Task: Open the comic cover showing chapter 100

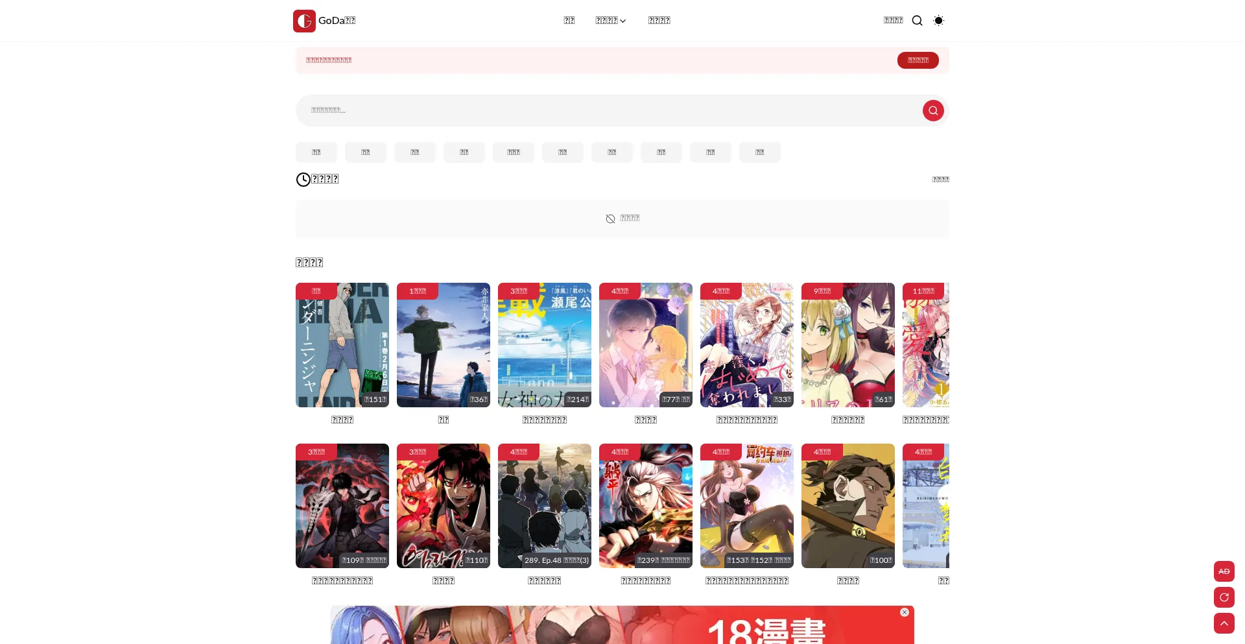Action: pyautogui.click(x=848, y=506)
